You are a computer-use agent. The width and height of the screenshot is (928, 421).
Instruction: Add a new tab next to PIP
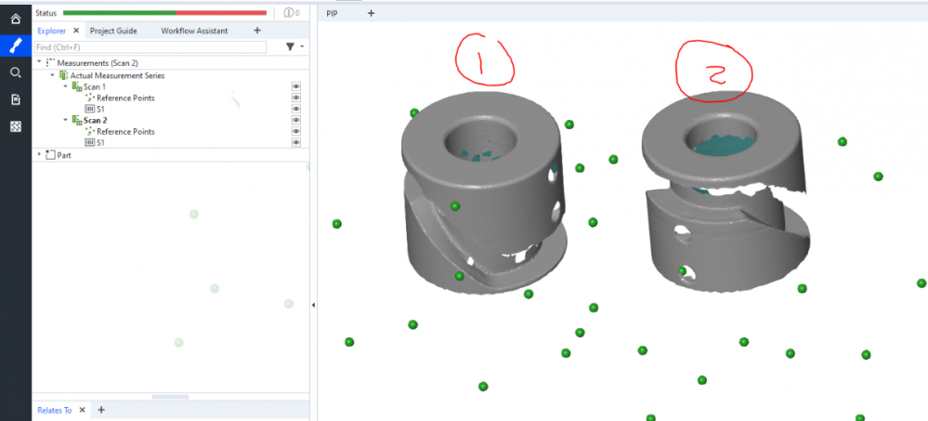coord(371,13)
